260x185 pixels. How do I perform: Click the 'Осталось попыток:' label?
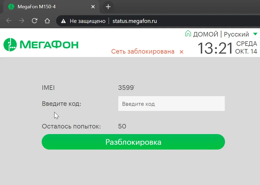71,126
